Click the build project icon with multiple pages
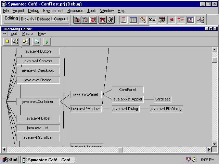 (x=85, y=20)
